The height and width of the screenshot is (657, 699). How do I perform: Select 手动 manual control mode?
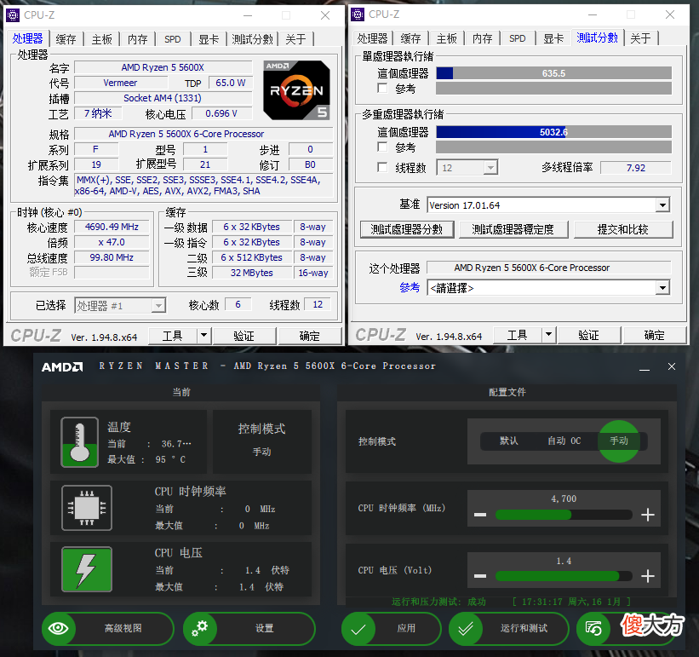pos(619,441)
